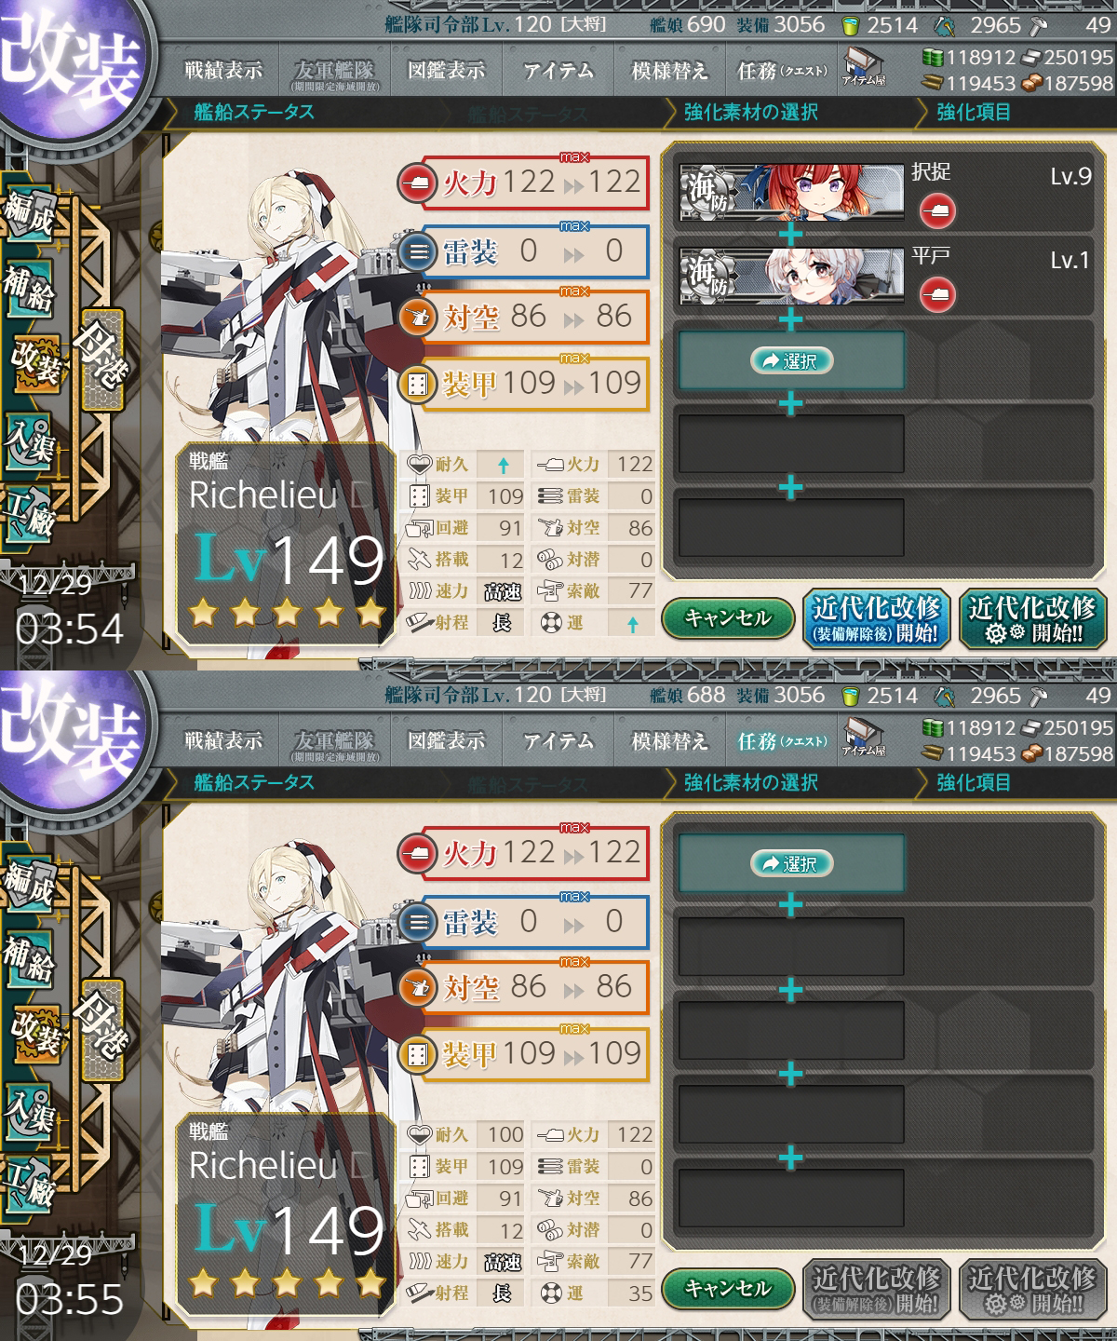
Task: Open 戦績表示 menu in top screenshot
Action: pos(223,70)
